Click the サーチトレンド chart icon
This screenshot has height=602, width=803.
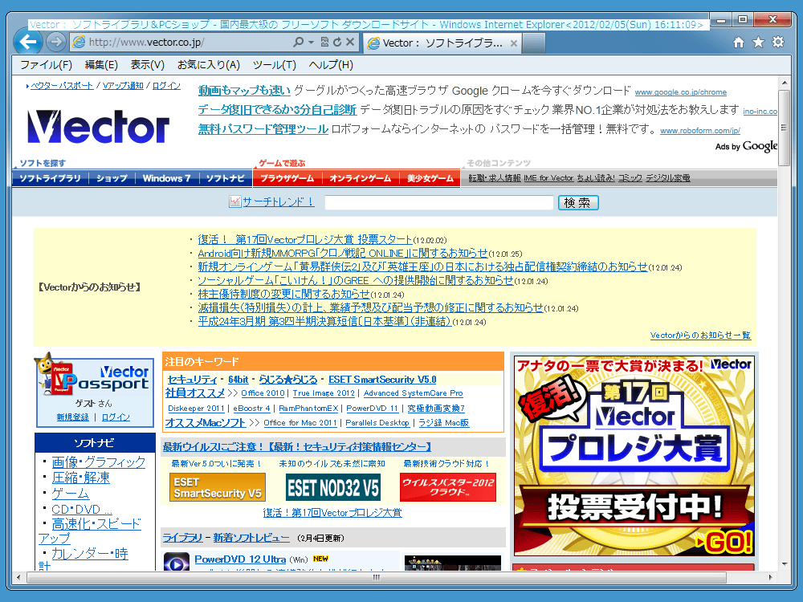(x=234, y=201)
